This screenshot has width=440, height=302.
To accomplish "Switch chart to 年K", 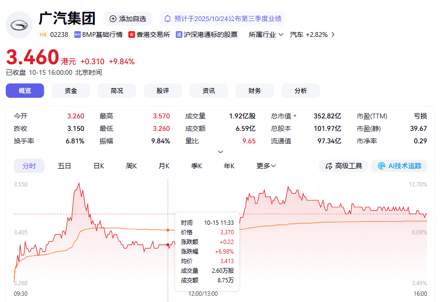I will click(229, 166).
